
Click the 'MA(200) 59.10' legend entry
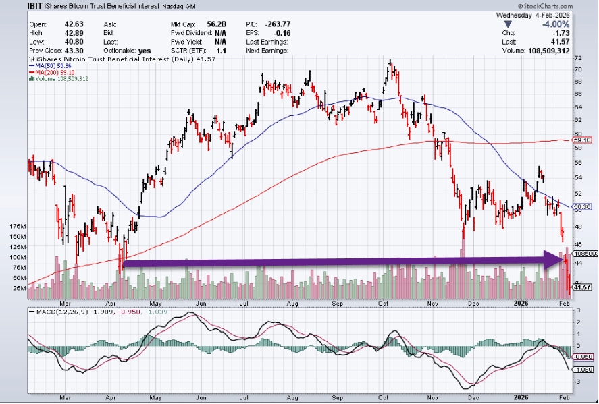(x=55, y=72)
